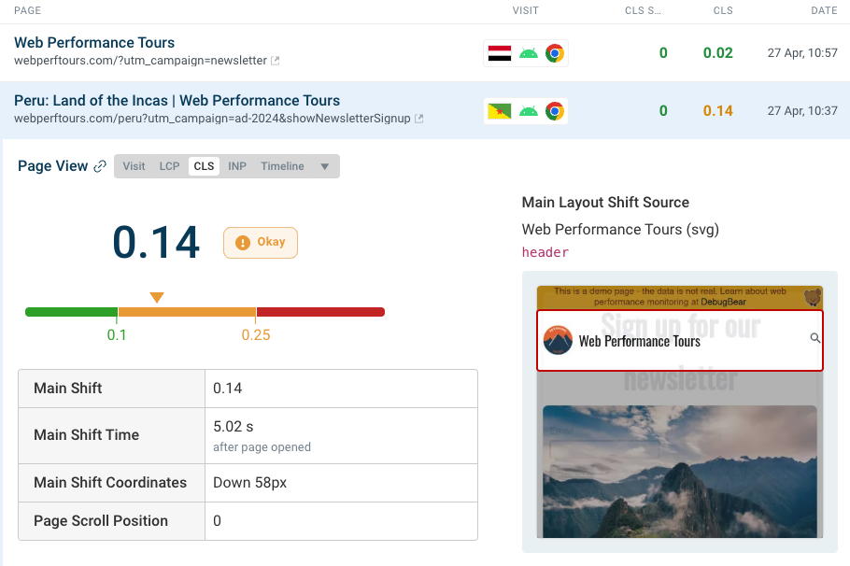Switch to the INP tab
The width and height of the screenshot is (850, 566).
pos(237,166)
